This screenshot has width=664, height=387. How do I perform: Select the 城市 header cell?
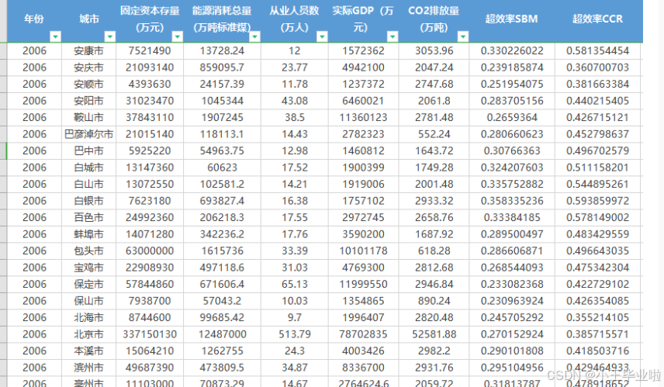click(x=89, y=19)
